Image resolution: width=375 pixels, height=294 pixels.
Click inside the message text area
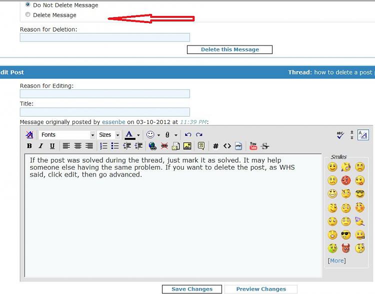173,215
